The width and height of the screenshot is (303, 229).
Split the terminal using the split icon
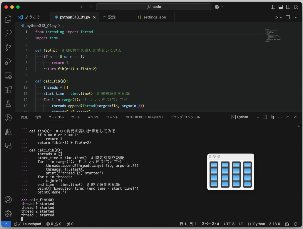pyautogui.click(x=265, y=117)
